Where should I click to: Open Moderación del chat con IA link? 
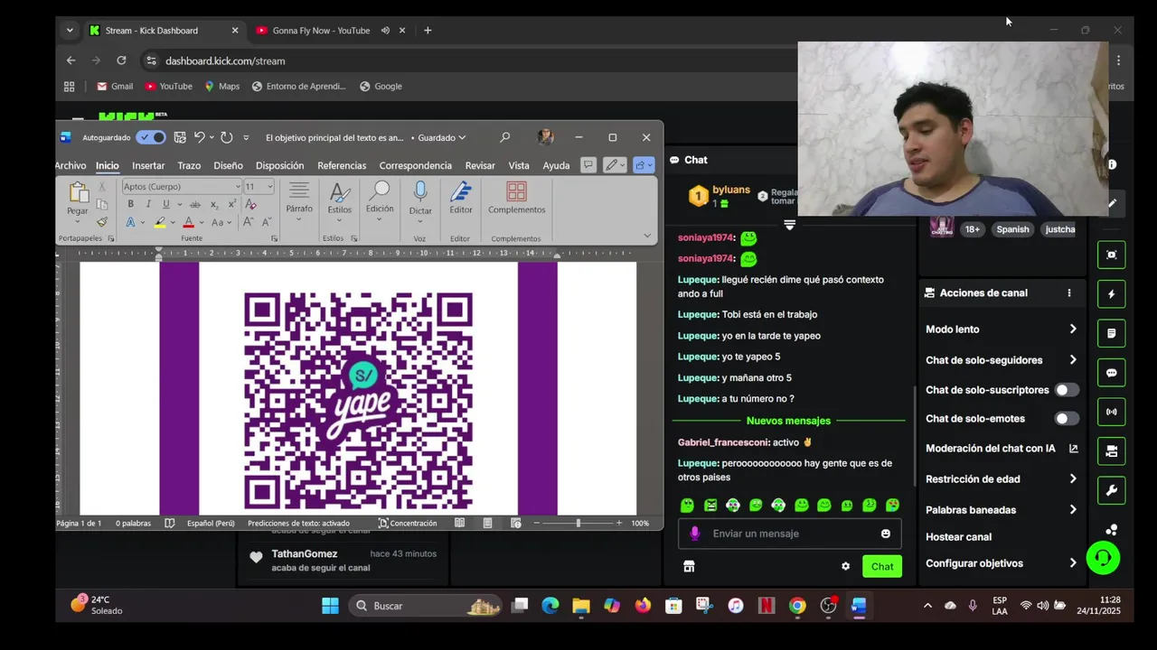click(1002, 449)
